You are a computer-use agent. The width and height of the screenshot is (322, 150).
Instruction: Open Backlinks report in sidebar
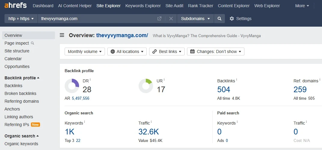coord(13,86)
